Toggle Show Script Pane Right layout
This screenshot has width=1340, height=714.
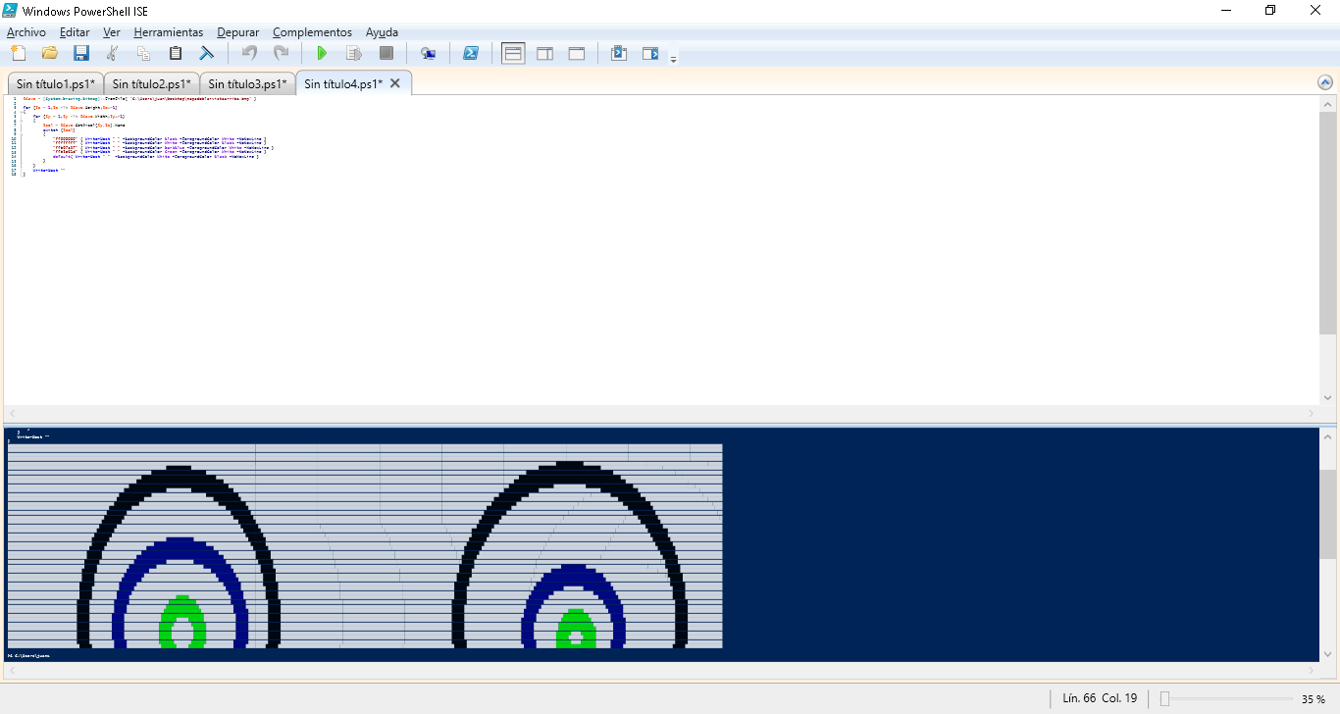pos(544,53)
